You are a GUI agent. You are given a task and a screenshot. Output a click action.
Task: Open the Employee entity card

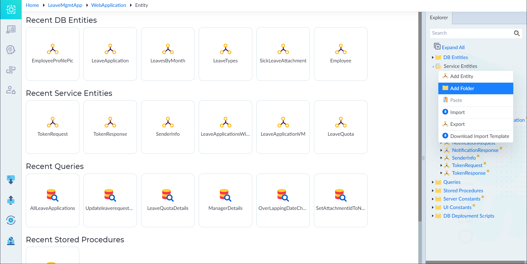coord(341,54)
